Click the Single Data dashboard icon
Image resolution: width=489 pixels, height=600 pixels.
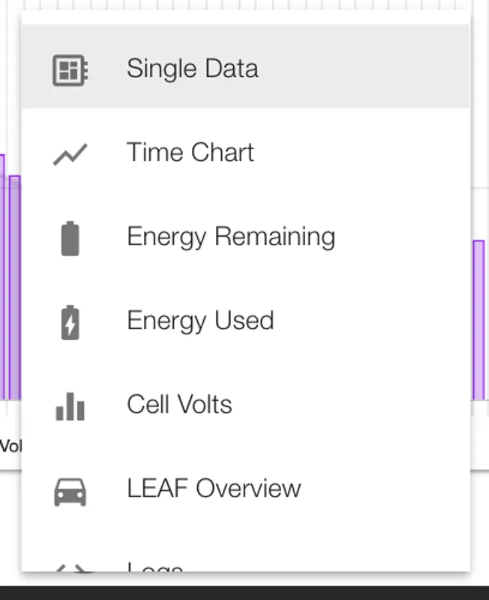coord(70,69)
